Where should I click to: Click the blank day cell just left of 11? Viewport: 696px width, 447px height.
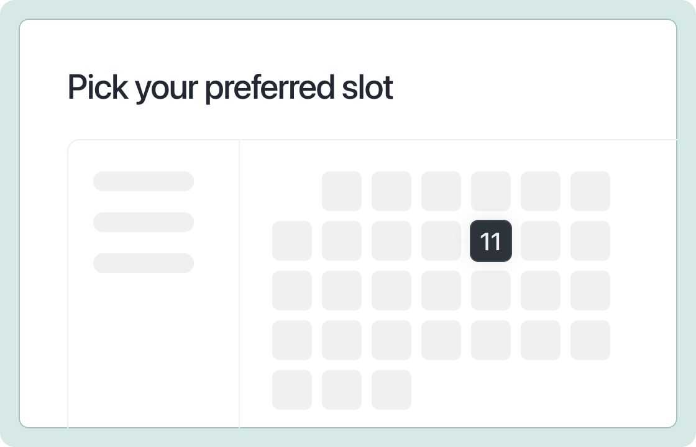coord(441,241)
